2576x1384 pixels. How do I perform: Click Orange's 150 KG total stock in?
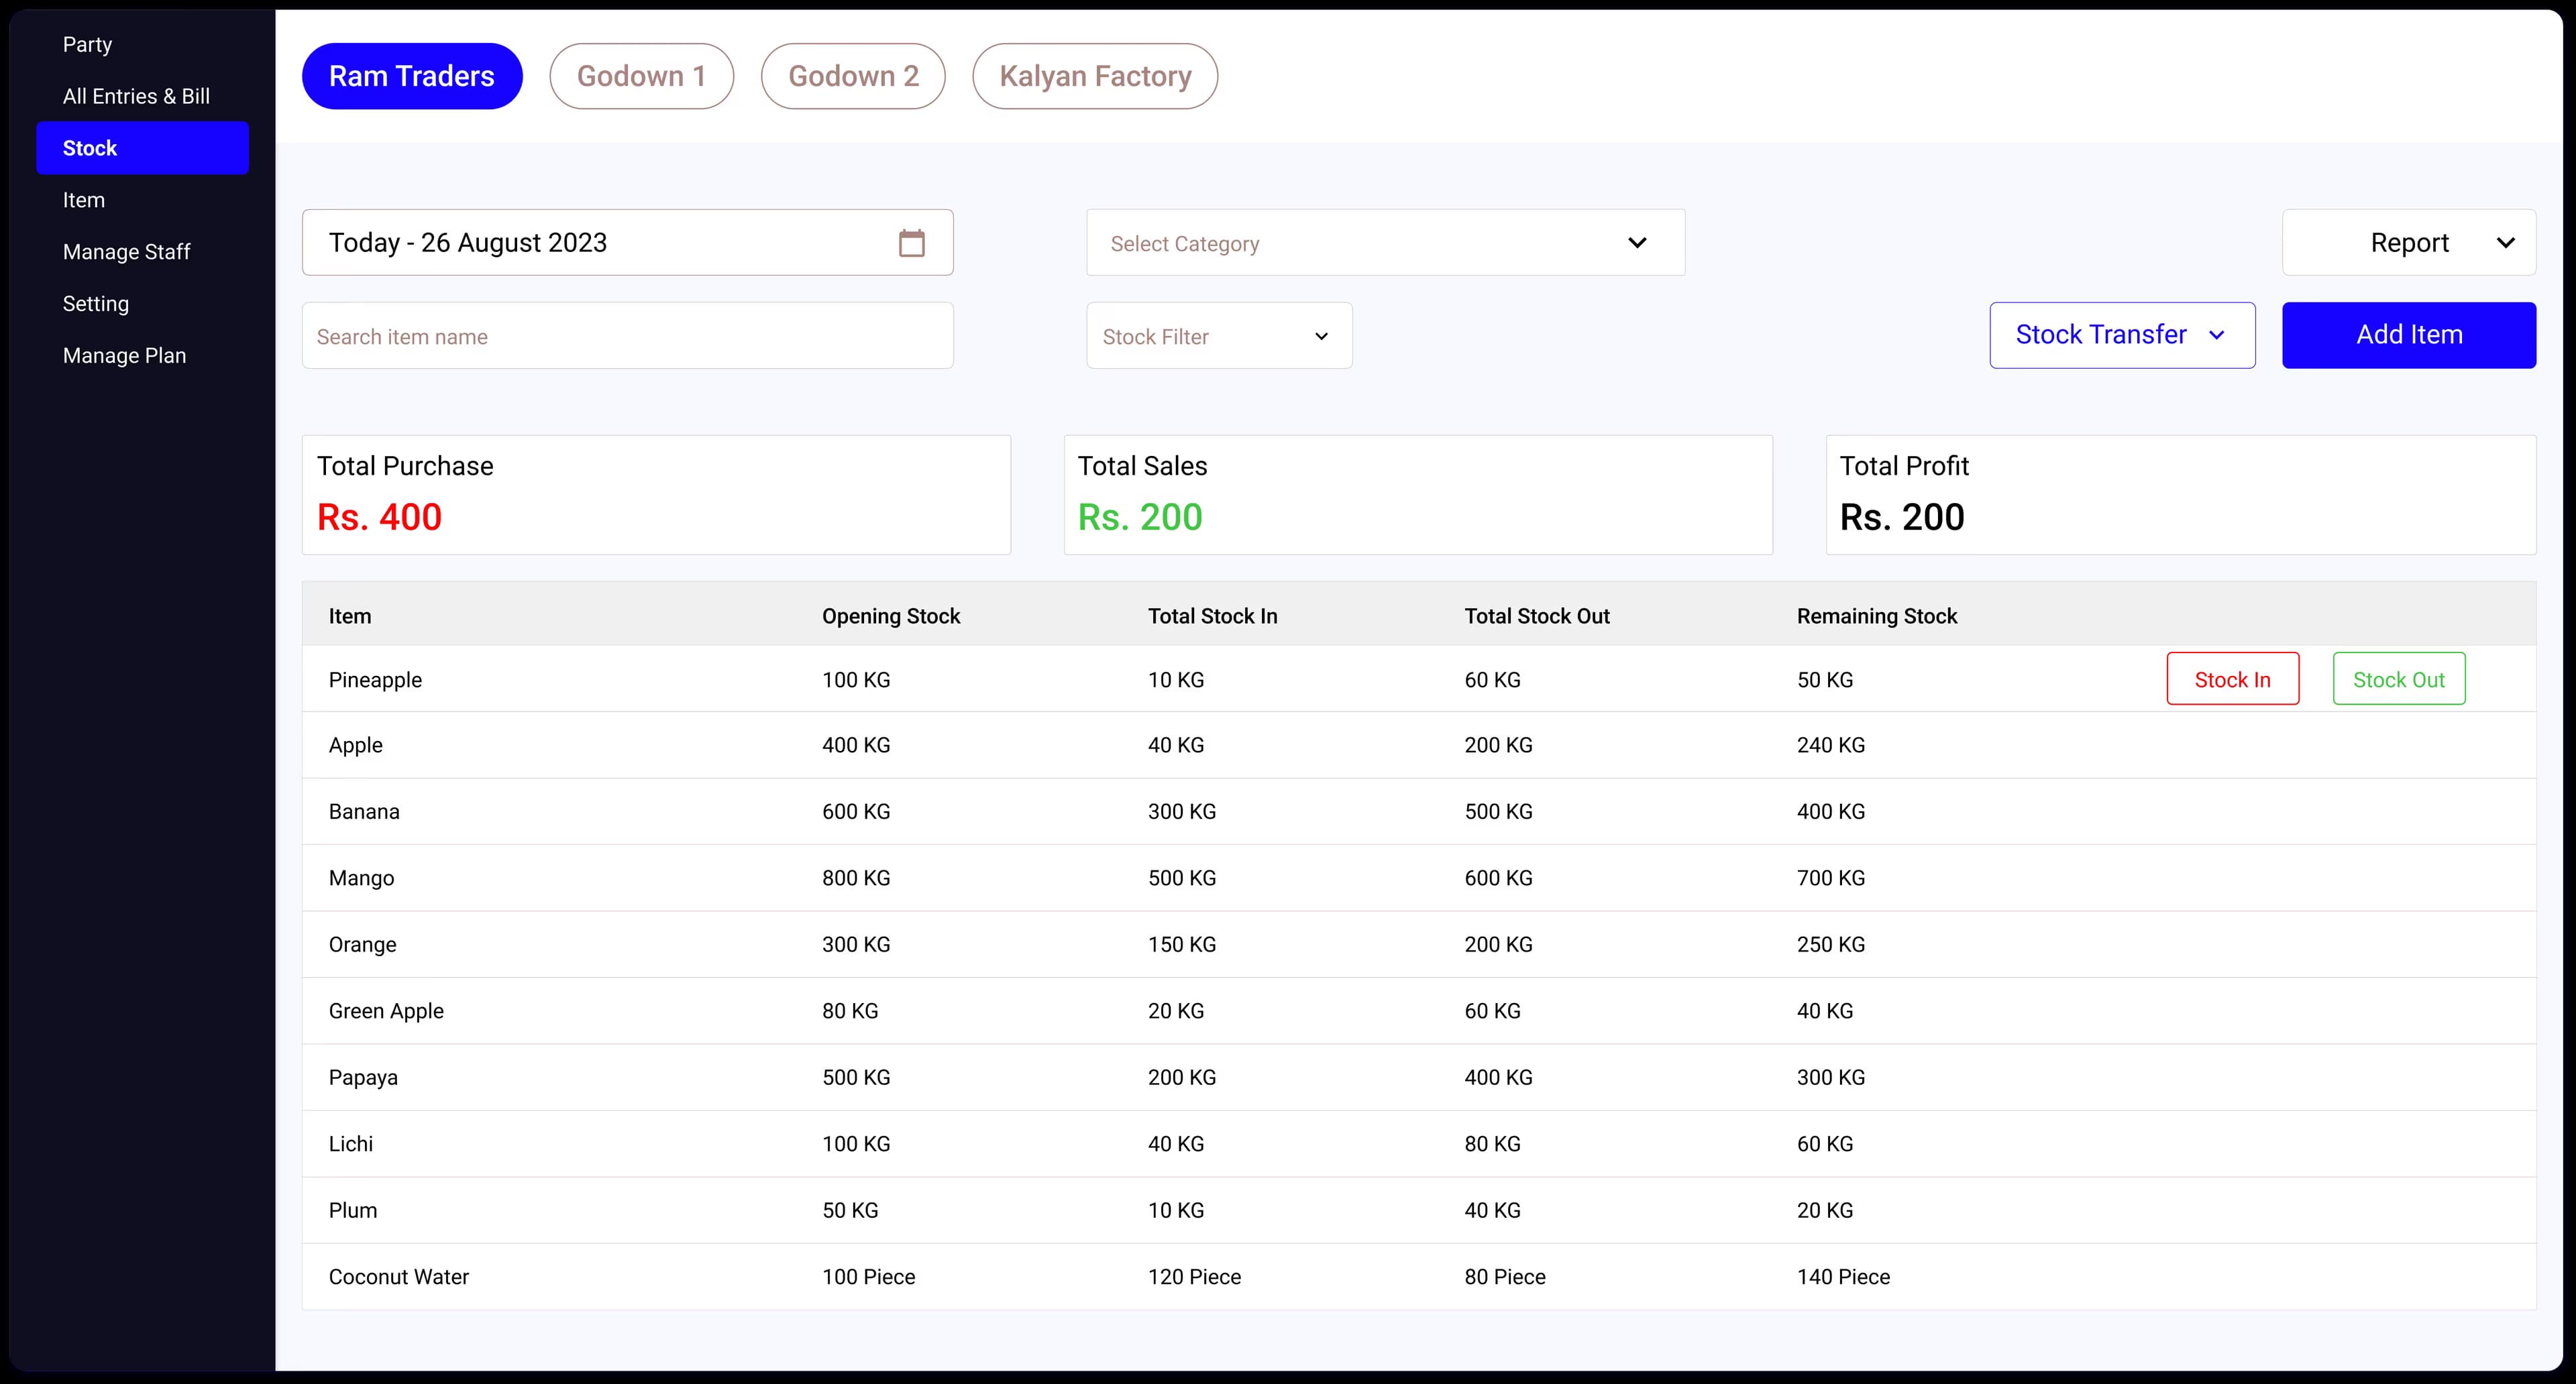1182,944
